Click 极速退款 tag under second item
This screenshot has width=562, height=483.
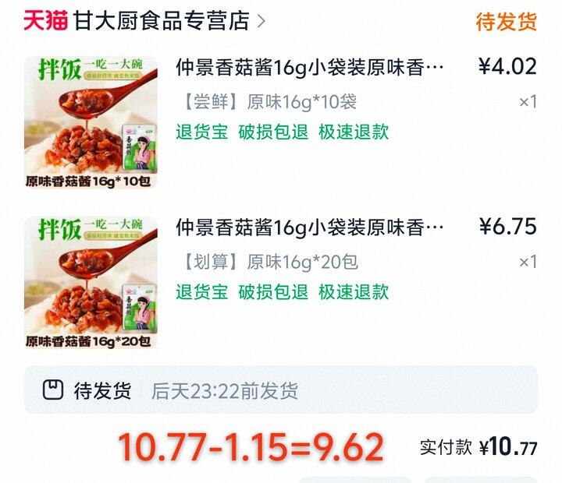[354, 291]
